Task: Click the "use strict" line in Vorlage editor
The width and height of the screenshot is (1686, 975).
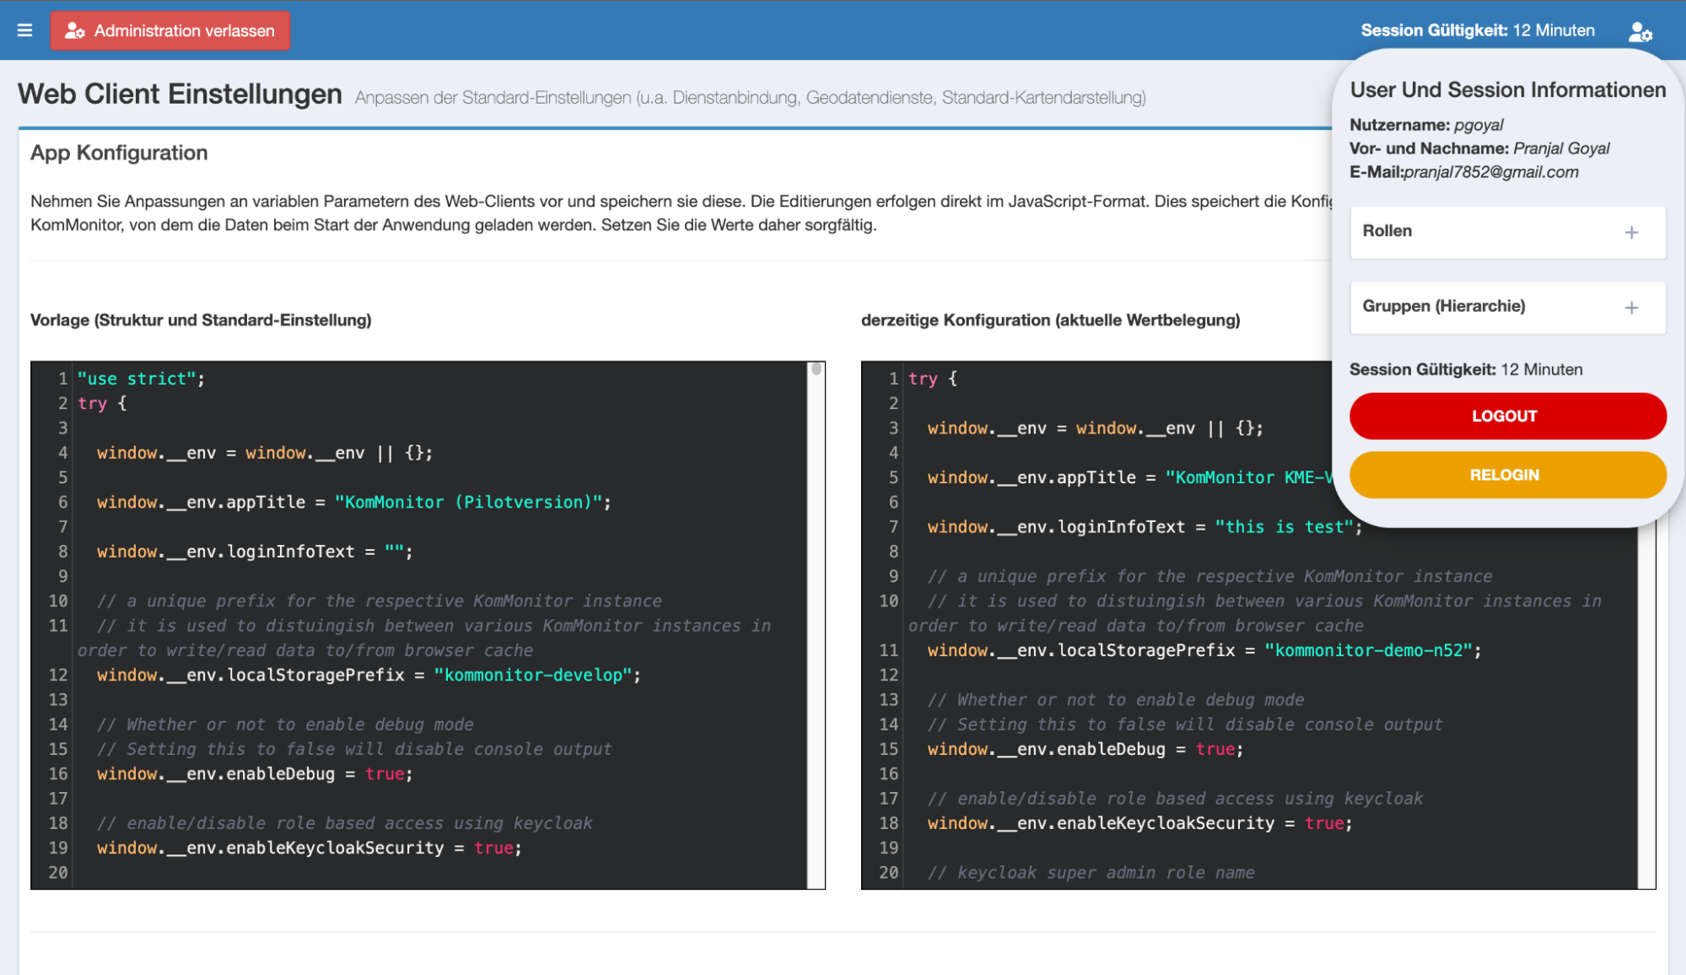Action: click(x=141, y=379)
